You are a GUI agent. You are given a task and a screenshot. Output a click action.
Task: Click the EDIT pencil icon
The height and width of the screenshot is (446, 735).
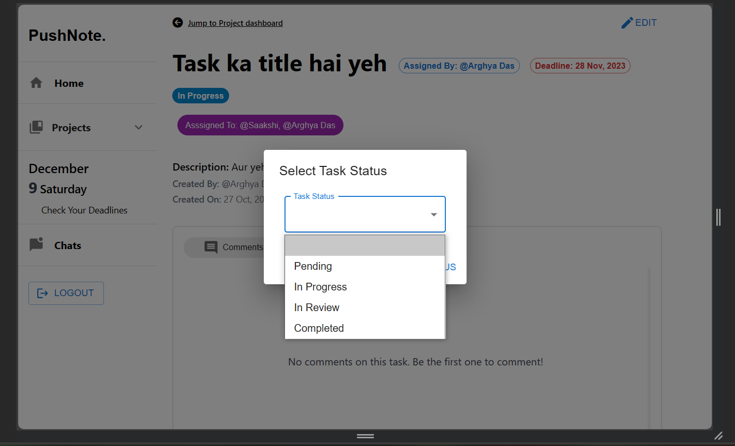(625, 22)
